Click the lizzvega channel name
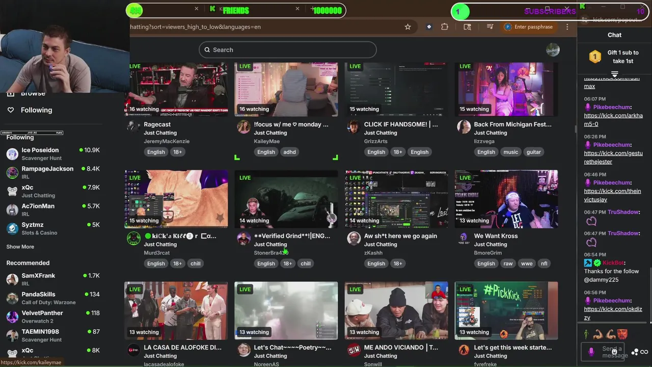This screenshot has height=367, width=652. coord(484,141)
